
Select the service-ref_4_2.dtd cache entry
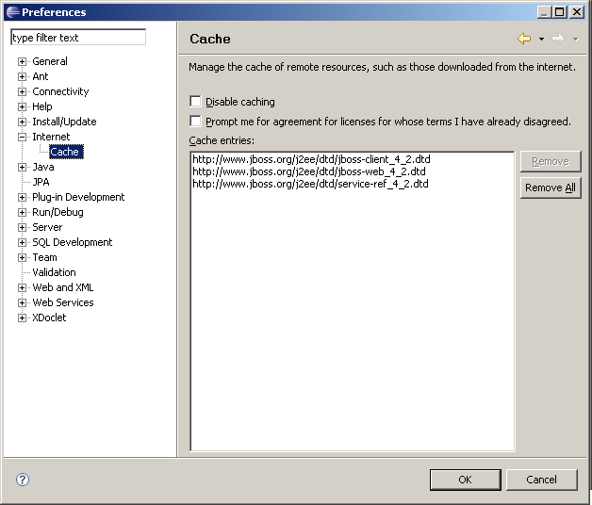pos(310,184)
